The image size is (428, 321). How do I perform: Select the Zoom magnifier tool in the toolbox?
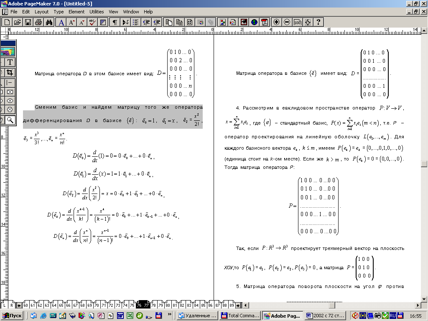point(10,120)
